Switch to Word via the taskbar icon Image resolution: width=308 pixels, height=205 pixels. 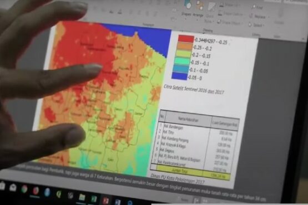tap(118, 202)
